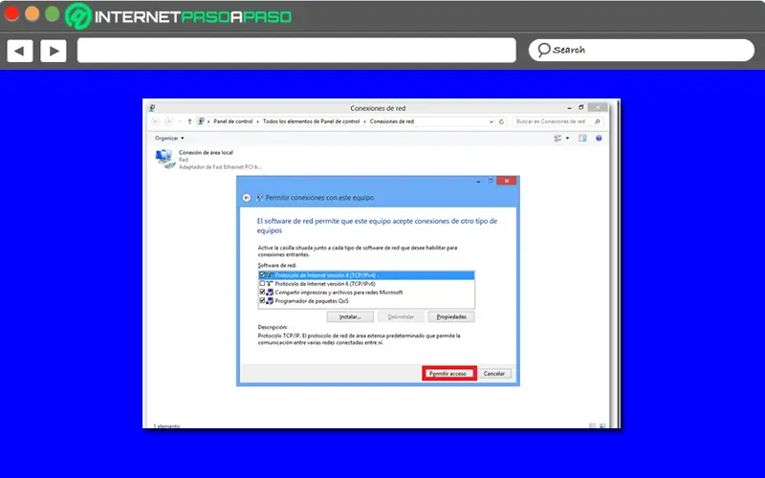Open recent locations dropdown in explorer
Image resolution: width=765 pixels, height=478 pixels.
pyautogui.click(x=180, y=121)
